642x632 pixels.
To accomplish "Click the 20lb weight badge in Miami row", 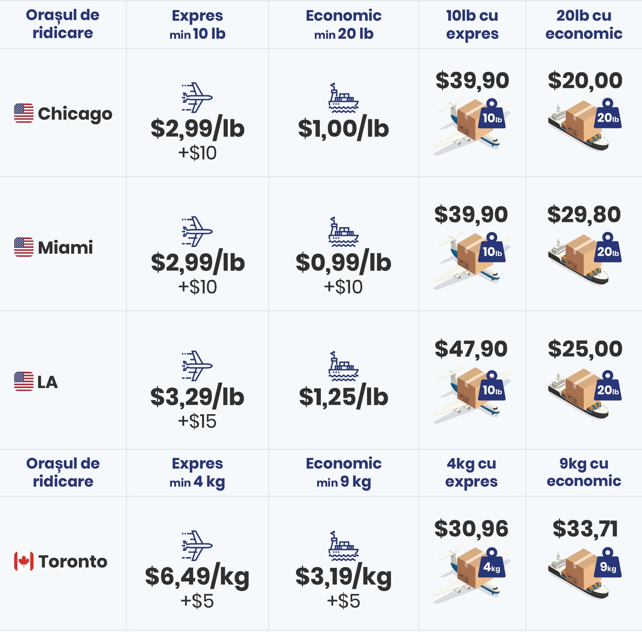I will coord(607,248).
